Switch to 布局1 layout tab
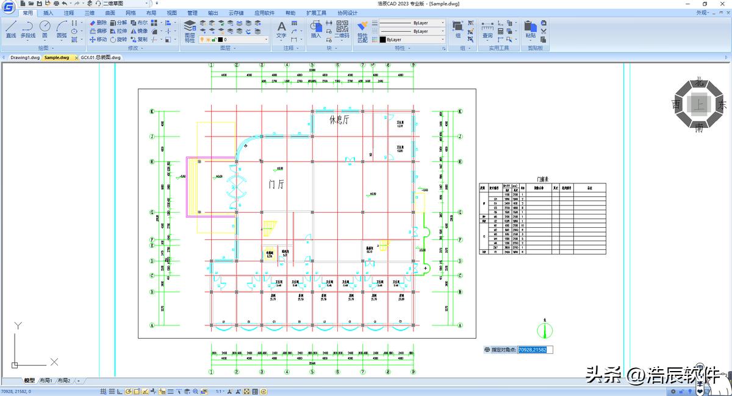 pyautogui.click(x=46, y=381)
